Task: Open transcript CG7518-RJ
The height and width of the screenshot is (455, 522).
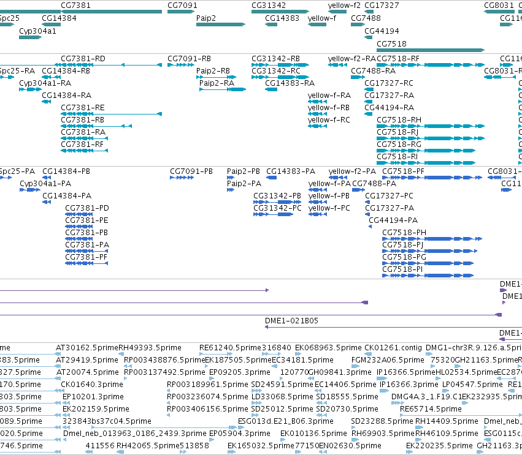Action: click(397, 132)
